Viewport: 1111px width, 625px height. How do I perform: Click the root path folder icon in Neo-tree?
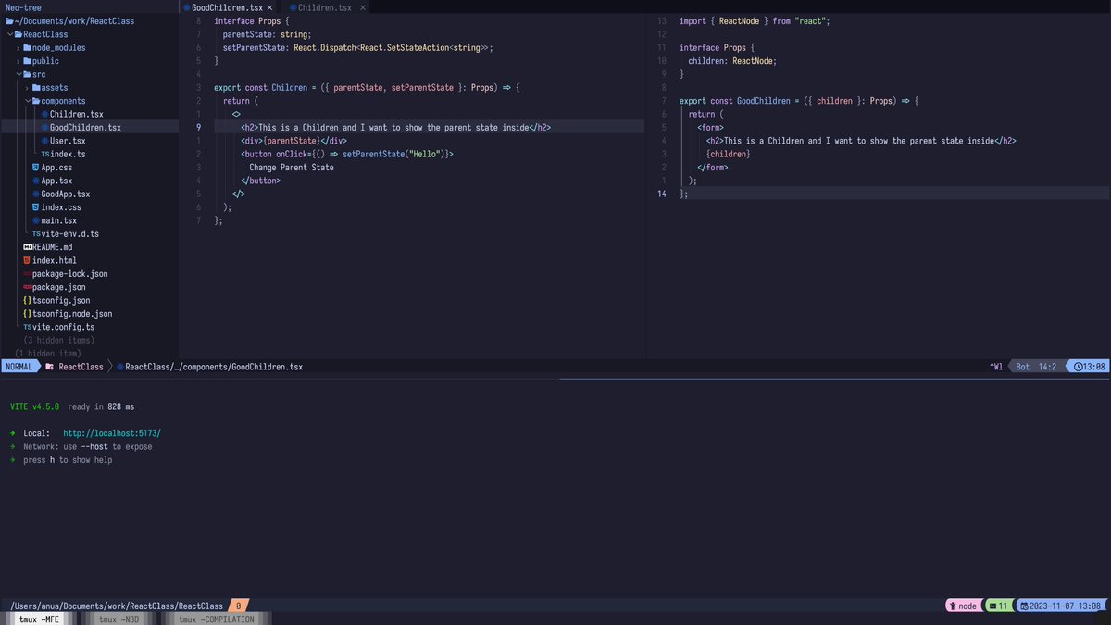[9, 20]
